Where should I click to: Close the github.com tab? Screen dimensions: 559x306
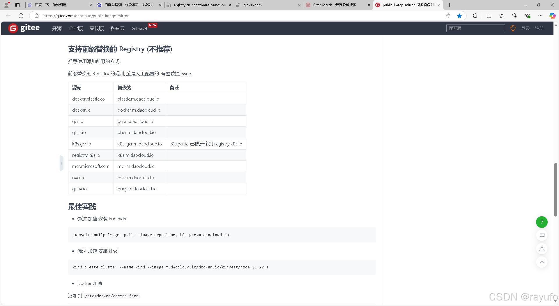coord(299,5)
